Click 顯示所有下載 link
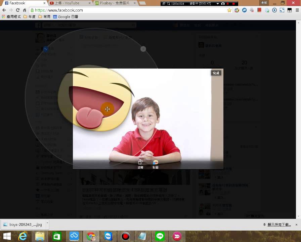The width and height of the screenshot is (301, 242). click(x=279, y=225)
